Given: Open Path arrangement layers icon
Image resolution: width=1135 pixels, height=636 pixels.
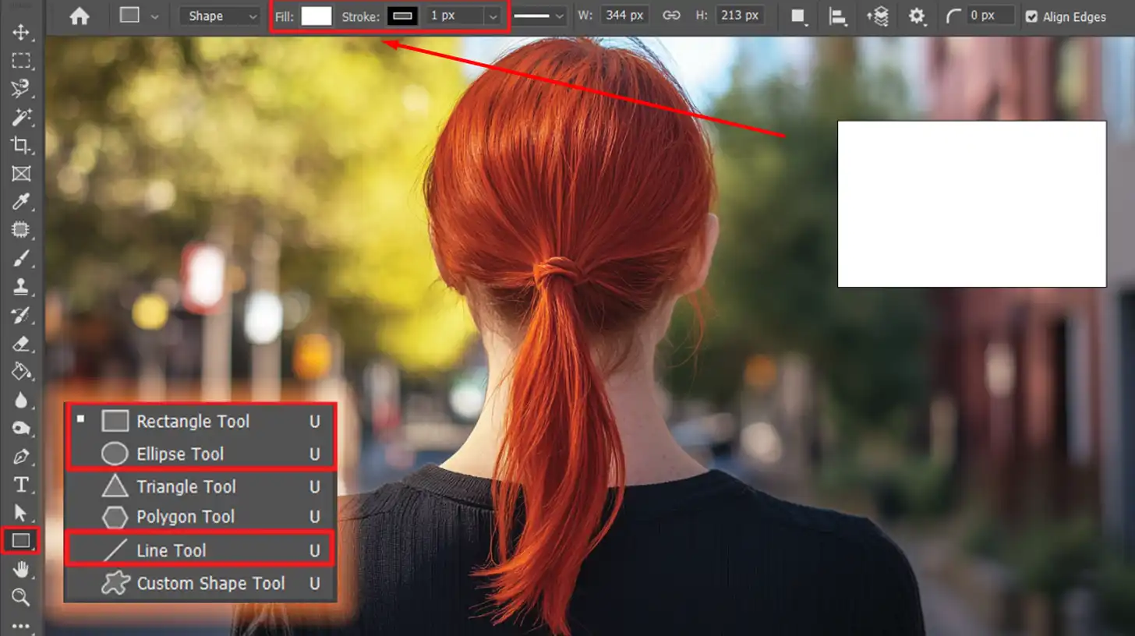Looking at the screenshot, I should pyautogui.click(x=878, y=16).
